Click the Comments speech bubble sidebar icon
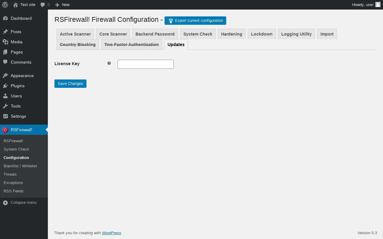This screenshot has height=239, width=383. click(5, 62)
